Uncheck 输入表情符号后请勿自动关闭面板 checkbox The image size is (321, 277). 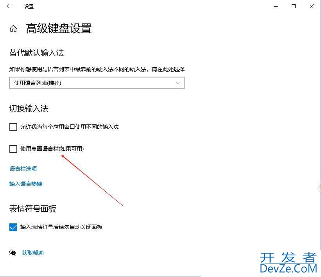click(13, 227)
